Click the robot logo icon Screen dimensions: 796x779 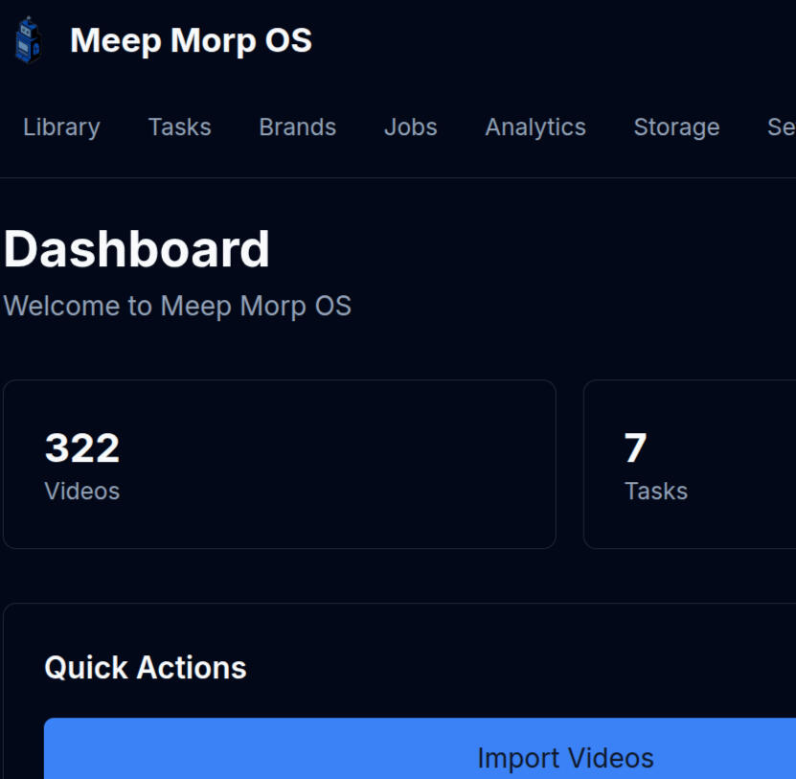click(29, 40)
